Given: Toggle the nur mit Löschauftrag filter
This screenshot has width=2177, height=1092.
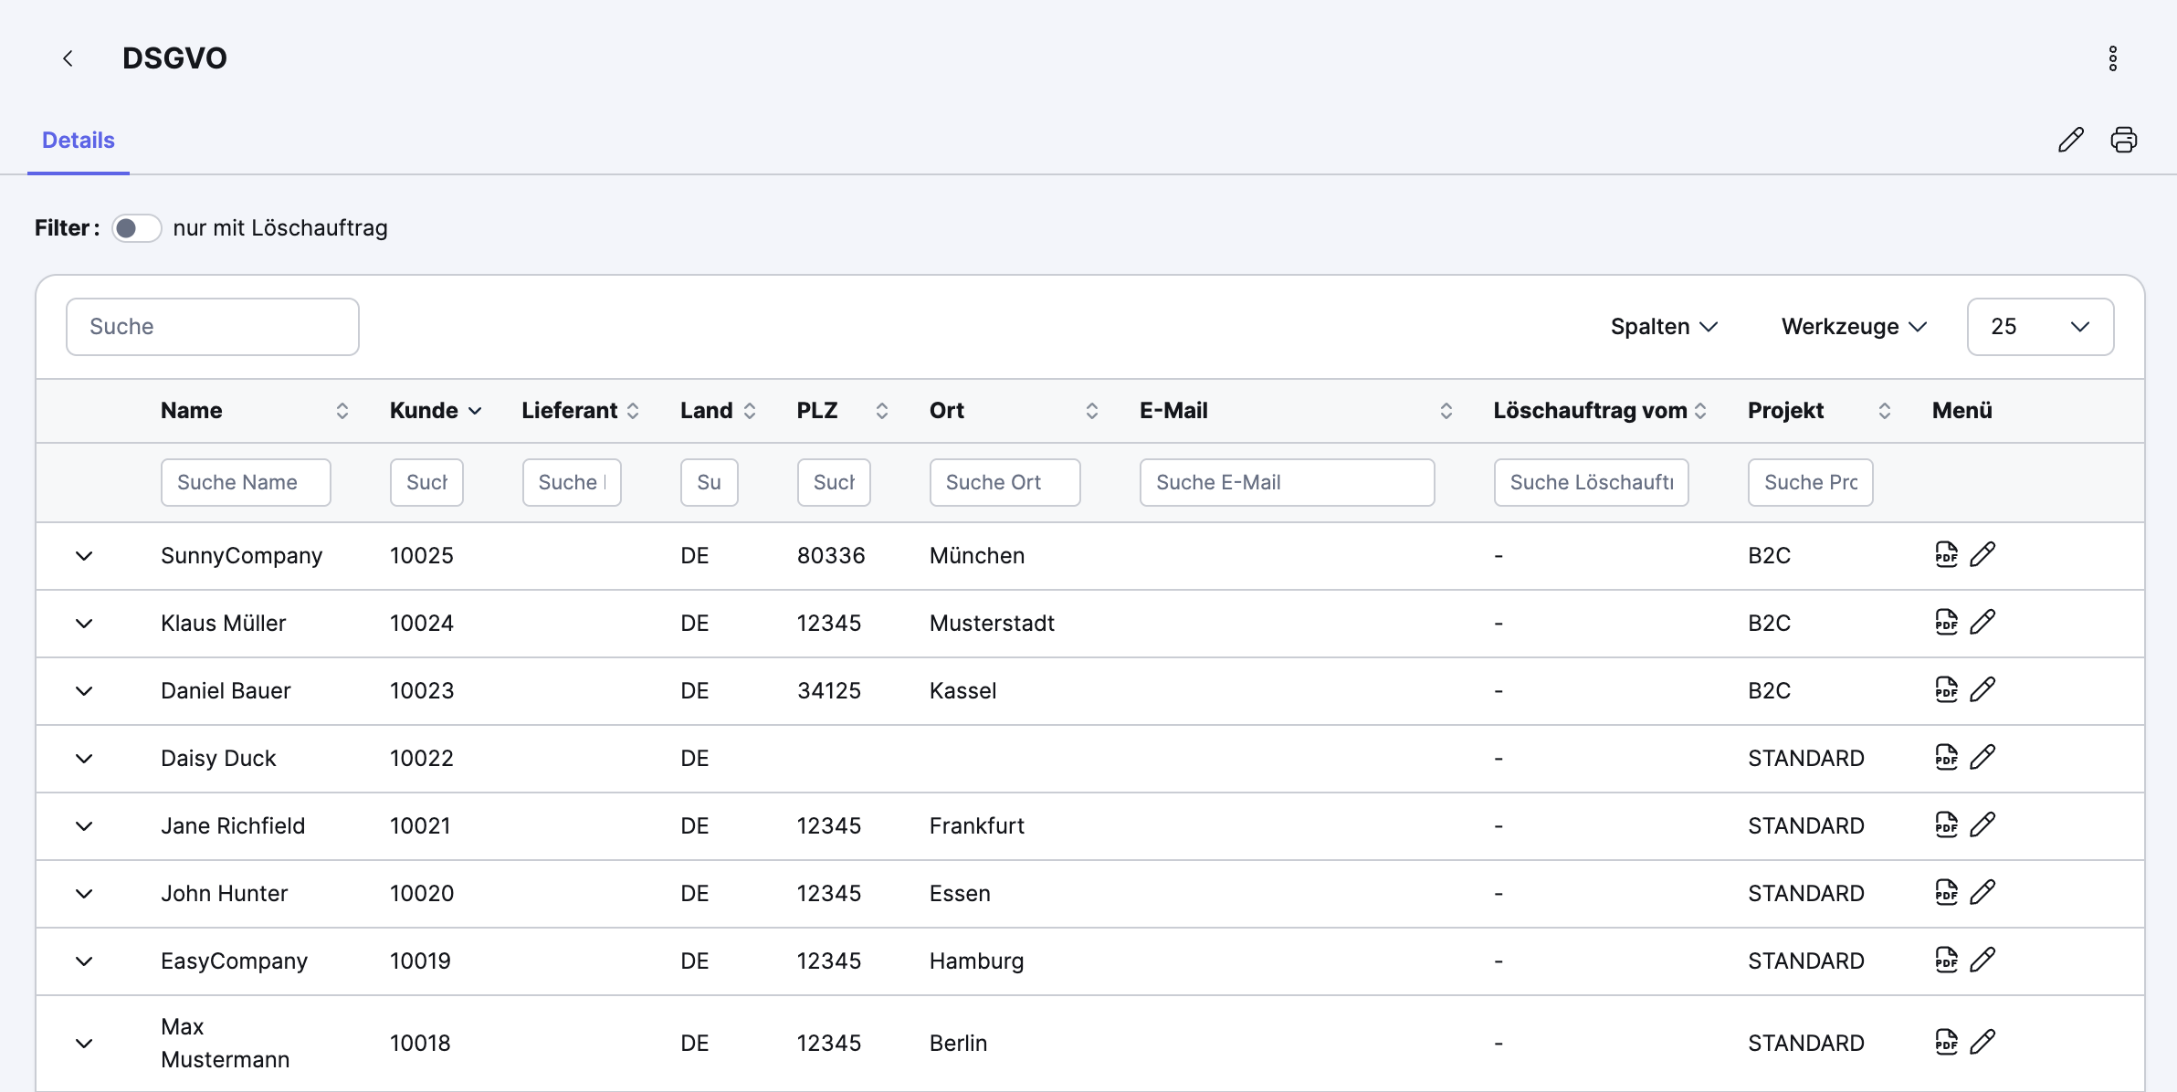Looking at the screenshot, I should click(x=136, y=228).
